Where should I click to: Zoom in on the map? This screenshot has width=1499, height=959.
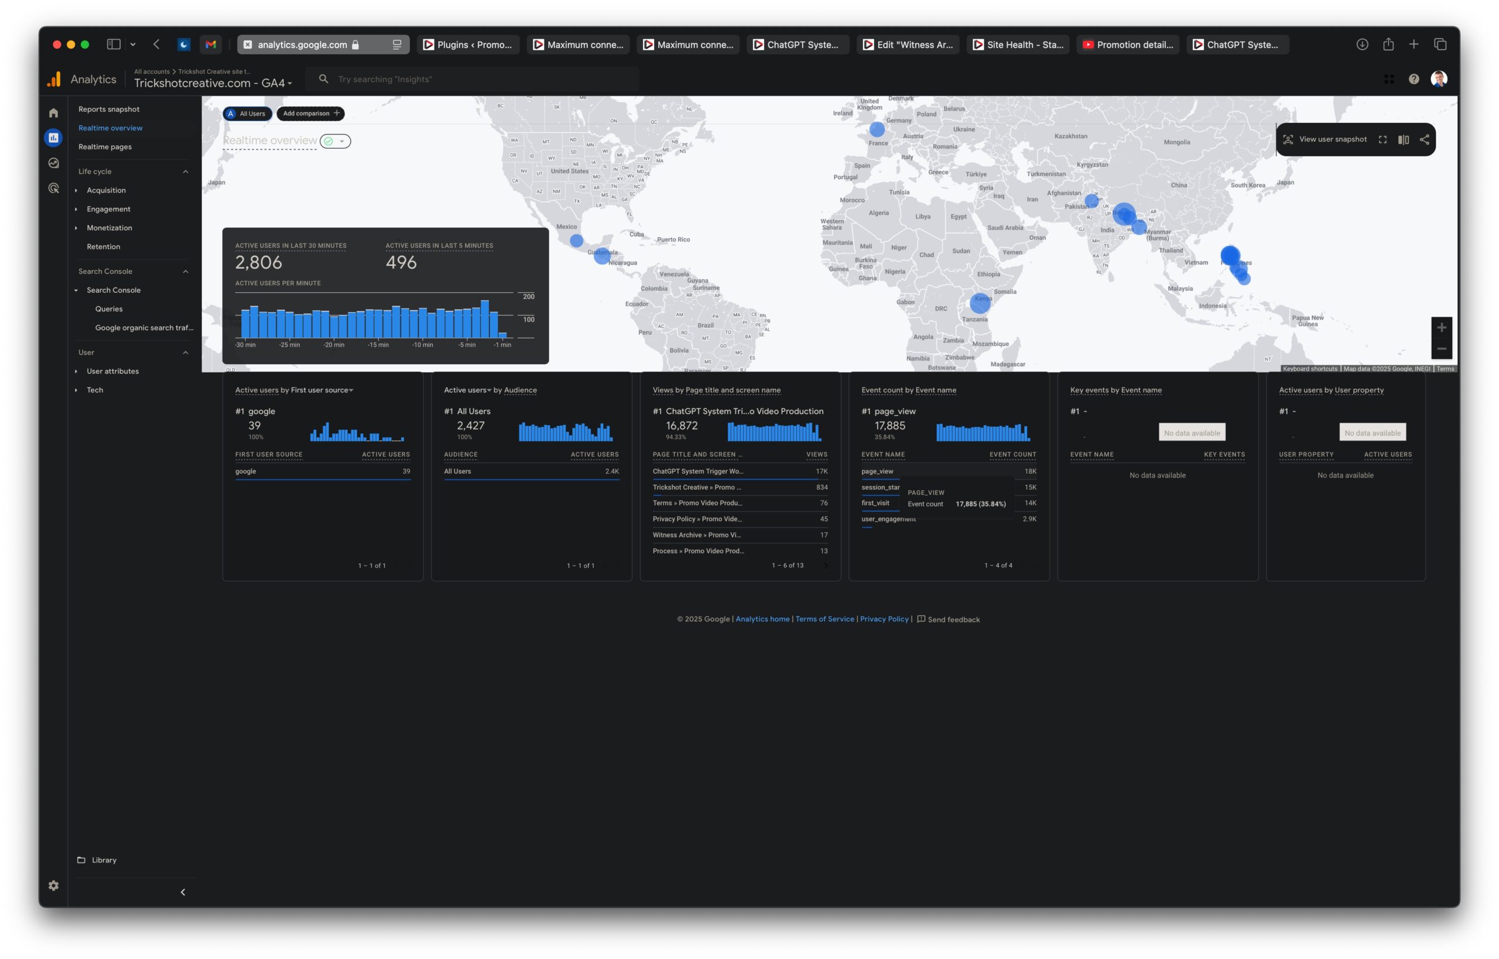pos(1441,327)
